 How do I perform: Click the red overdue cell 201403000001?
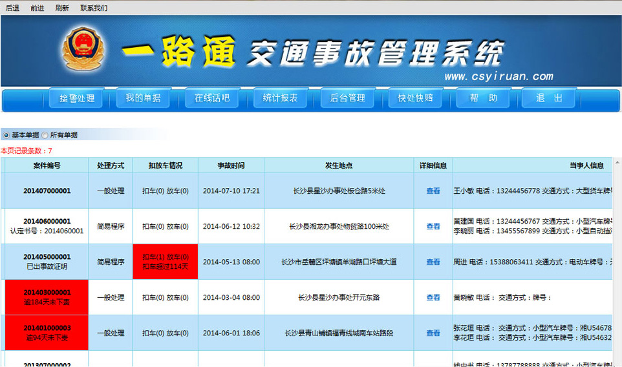(x=47, y=297)
